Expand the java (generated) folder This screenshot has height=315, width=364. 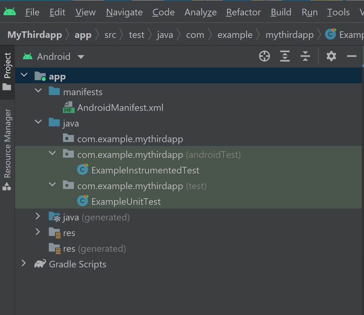[38, 216]
